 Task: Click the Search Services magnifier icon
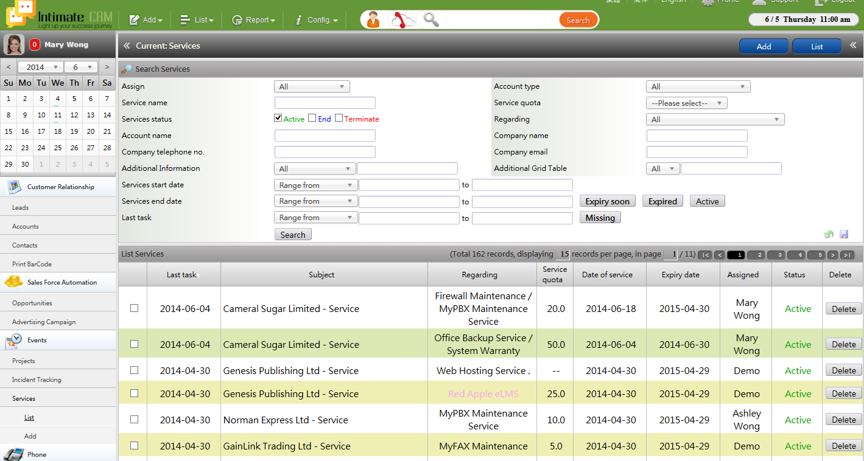(127, 69)
